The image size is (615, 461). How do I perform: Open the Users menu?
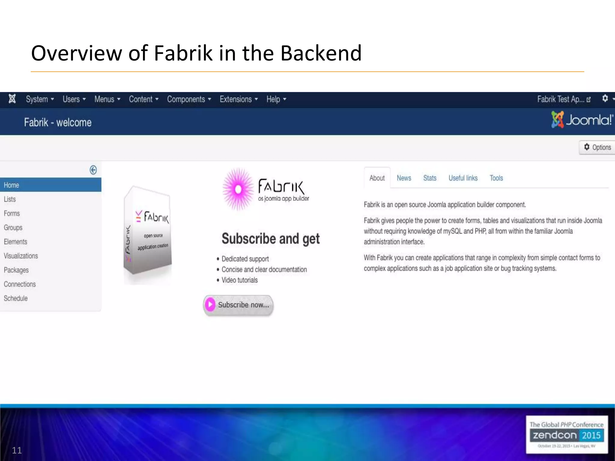[x=74, y=99]
